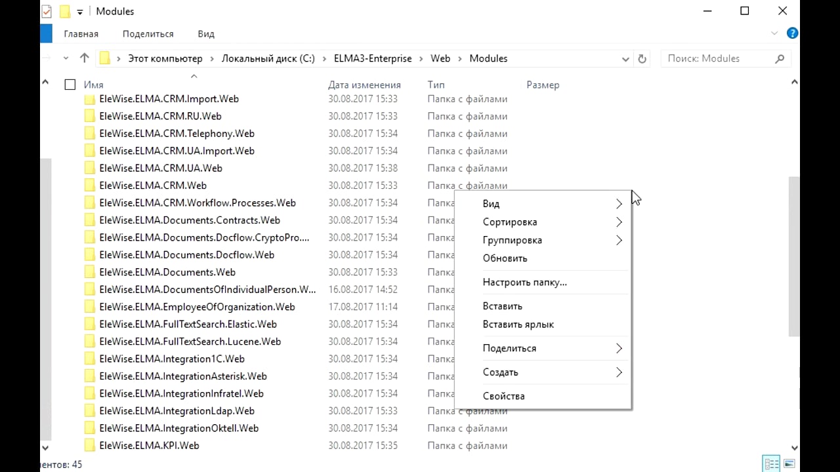Navigate to Локальный диск (C:) breadcrumb

pos(268,58)
